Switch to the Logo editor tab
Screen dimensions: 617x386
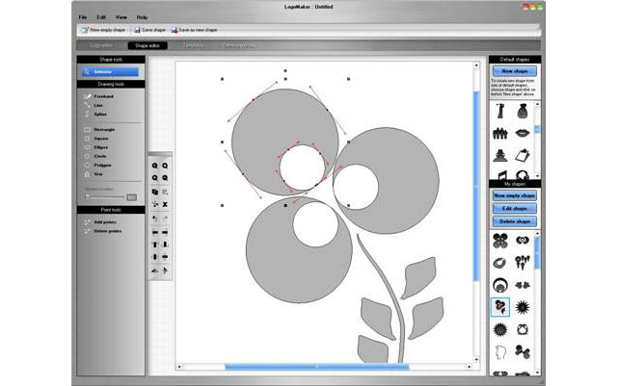pos(102,44)
